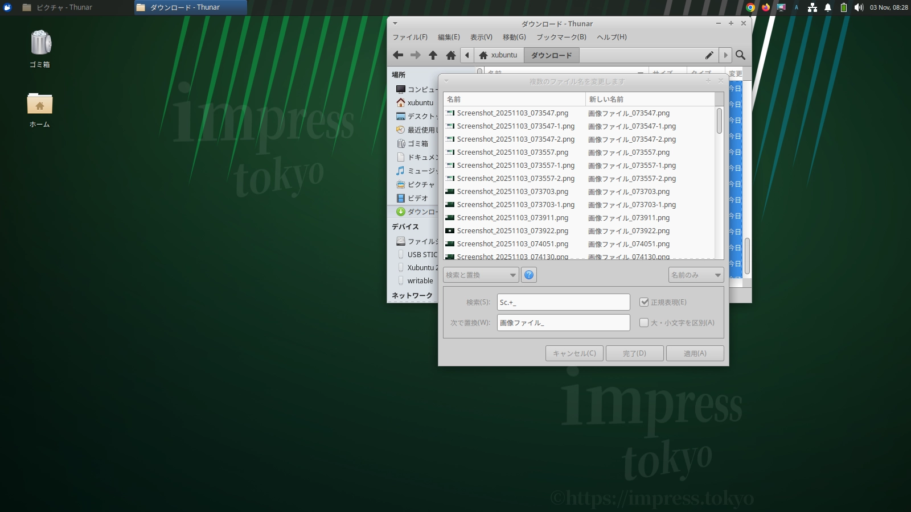Select Screenshot_20251103_074051.png row

pos(579,244)
